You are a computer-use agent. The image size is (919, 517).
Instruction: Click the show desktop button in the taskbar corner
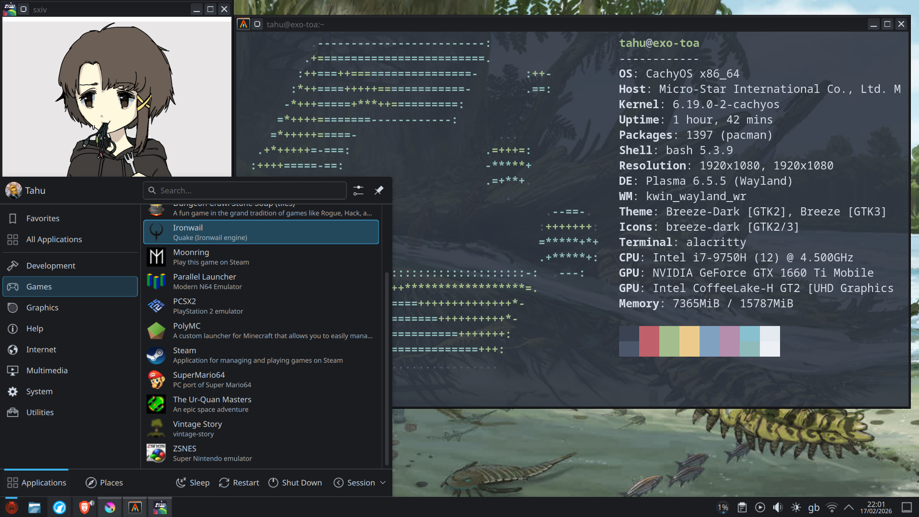point(907,507)
